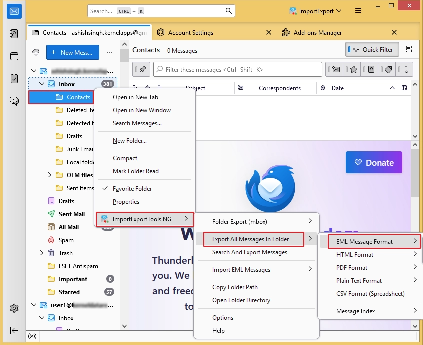Open the Calendar sidebar icon
This screenshot has width=423, height=345.
(14, 56)
